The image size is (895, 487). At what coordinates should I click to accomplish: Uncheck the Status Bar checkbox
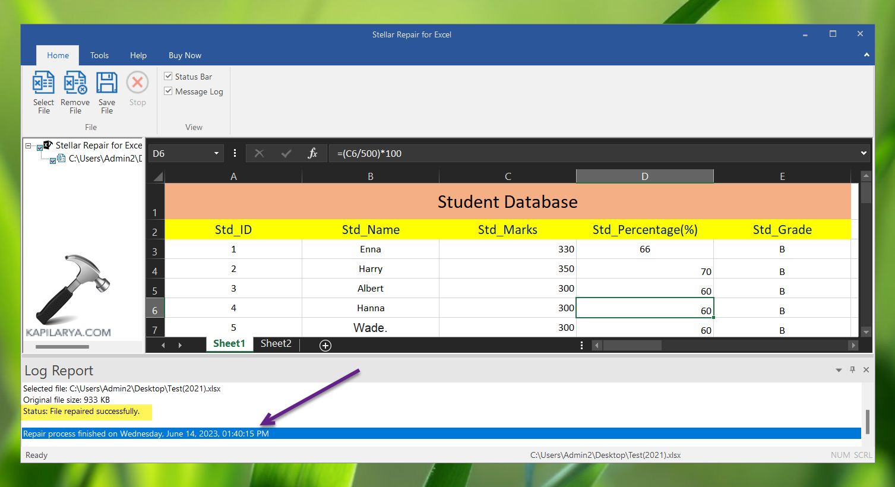click(x=169, y=76)
